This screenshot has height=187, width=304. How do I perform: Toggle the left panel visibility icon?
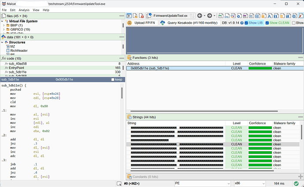coord(129,16)
